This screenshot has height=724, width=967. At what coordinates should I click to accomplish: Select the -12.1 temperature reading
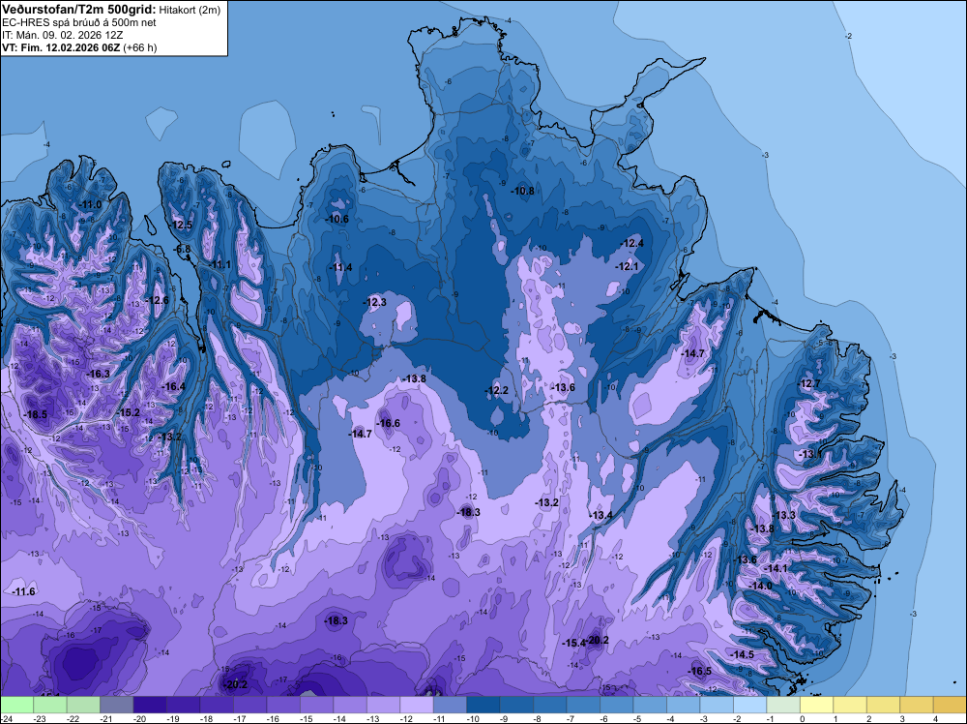click(x=628, y=266)
